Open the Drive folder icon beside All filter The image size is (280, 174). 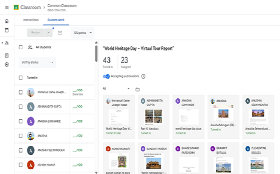click(137, 89)
